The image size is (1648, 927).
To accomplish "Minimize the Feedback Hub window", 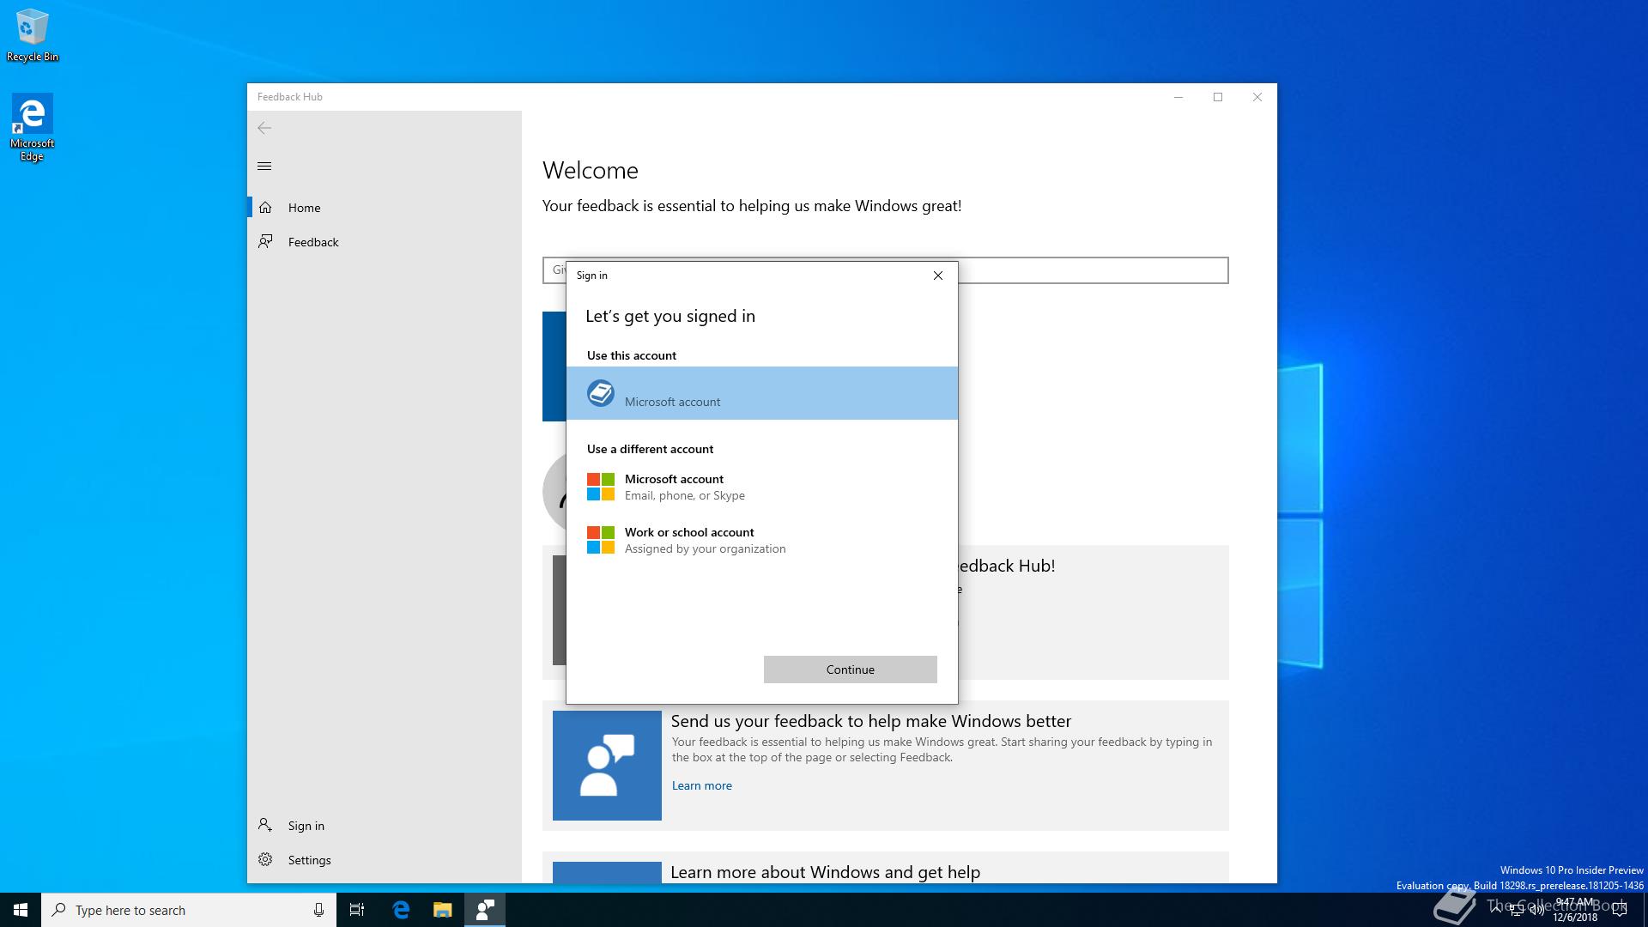I will coord(1178,97).
